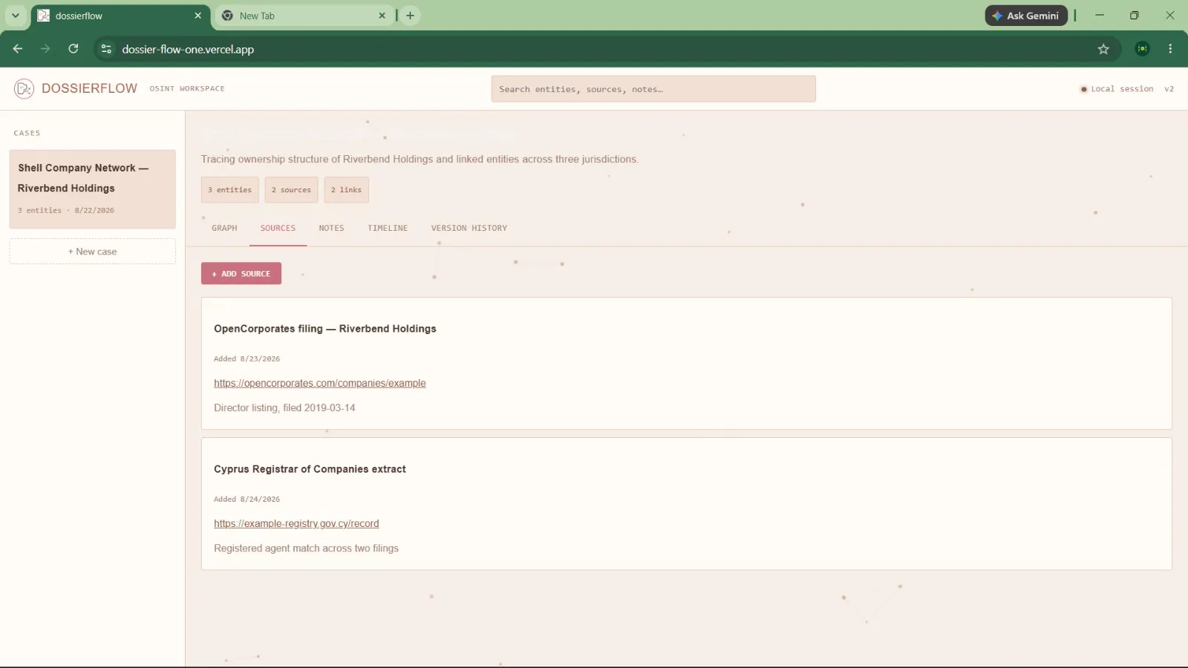Open Chrome's three-dot menu
Viewport: 1188px width, 668px height.
tap(1170, 49)
